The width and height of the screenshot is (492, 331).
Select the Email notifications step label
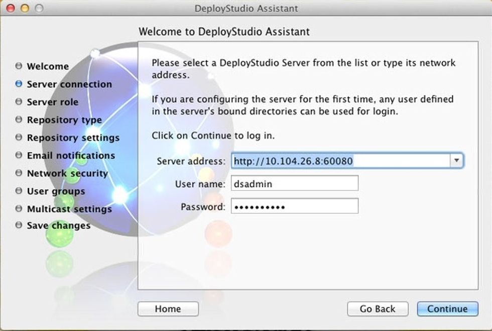71,156
